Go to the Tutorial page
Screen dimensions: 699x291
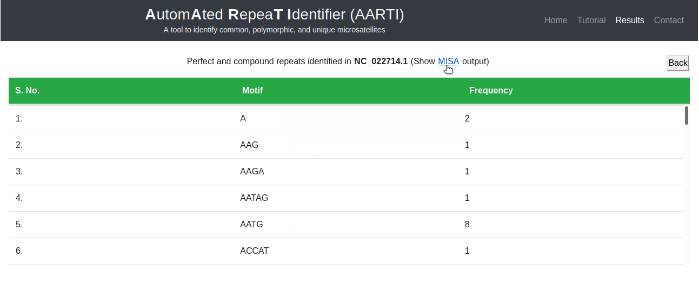tap(591, 21)
